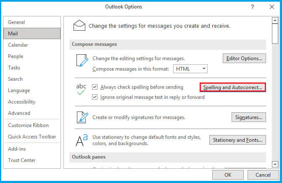Click the Signatures button
The width and height of the screenshot is (282, 183).
pyautogui.click(x=249, y=117)
